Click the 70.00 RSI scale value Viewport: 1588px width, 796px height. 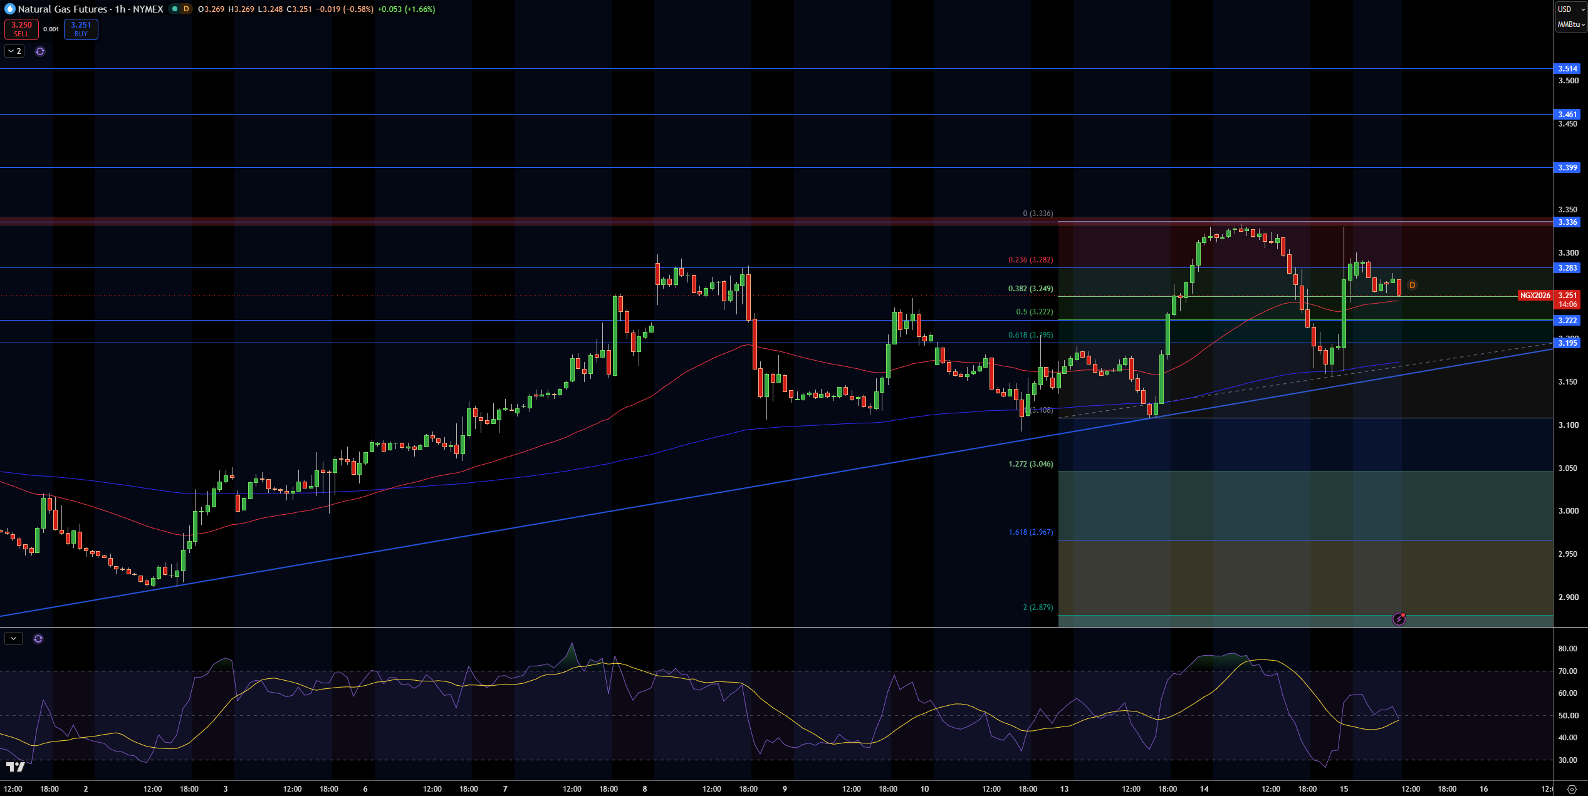point(1568,671)
